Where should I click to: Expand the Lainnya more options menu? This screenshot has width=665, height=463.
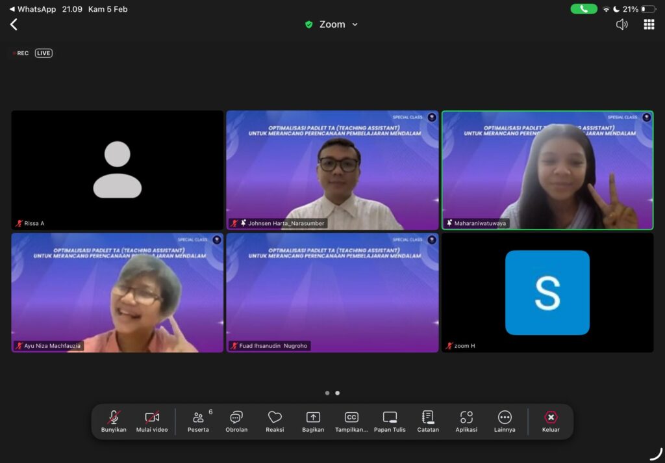click(x=505, y=421)
